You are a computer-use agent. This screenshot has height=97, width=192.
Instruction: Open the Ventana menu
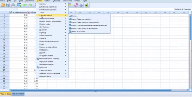click(77, 1)
